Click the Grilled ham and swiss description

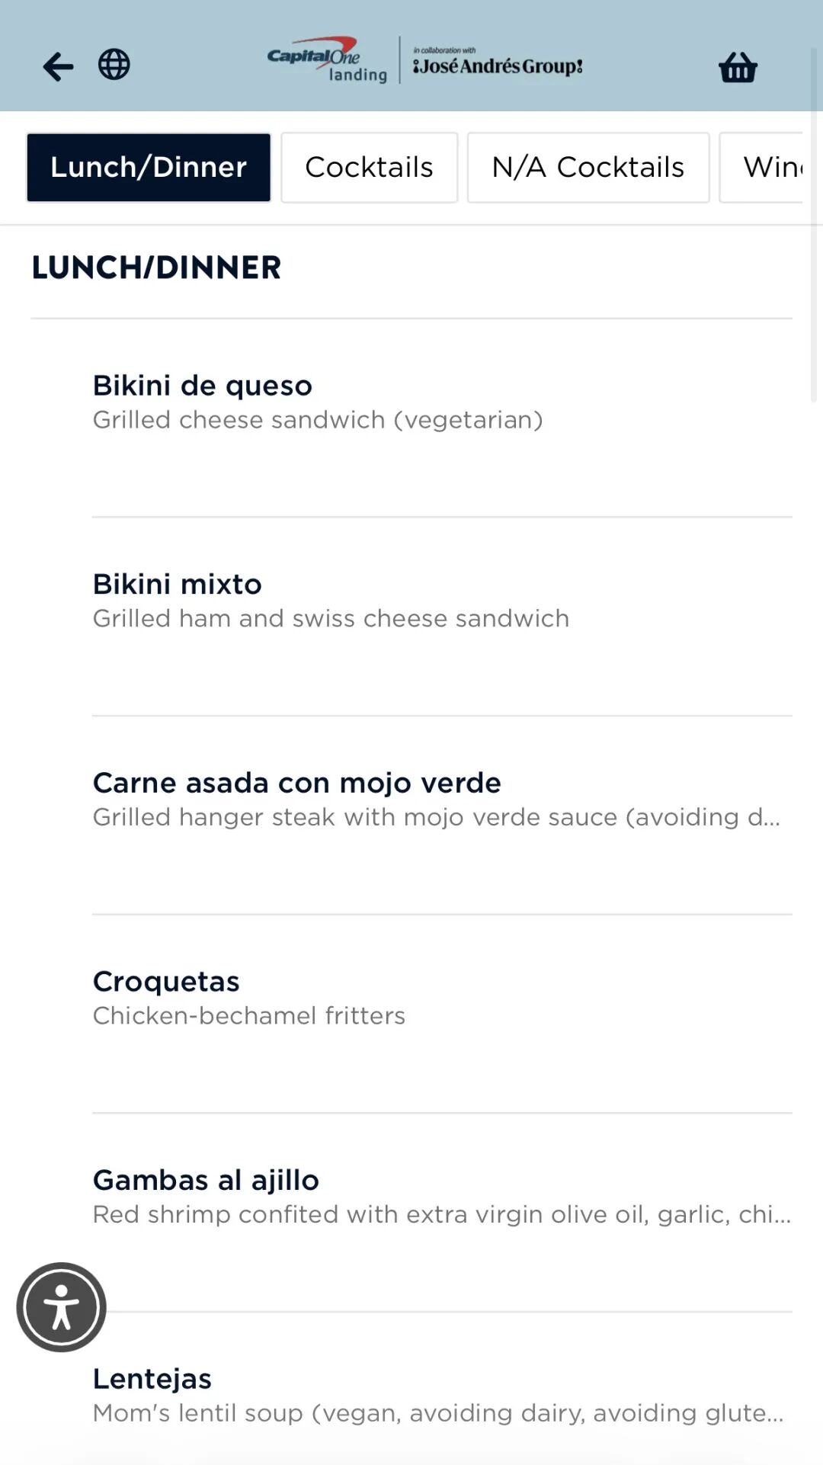point(331,618)
